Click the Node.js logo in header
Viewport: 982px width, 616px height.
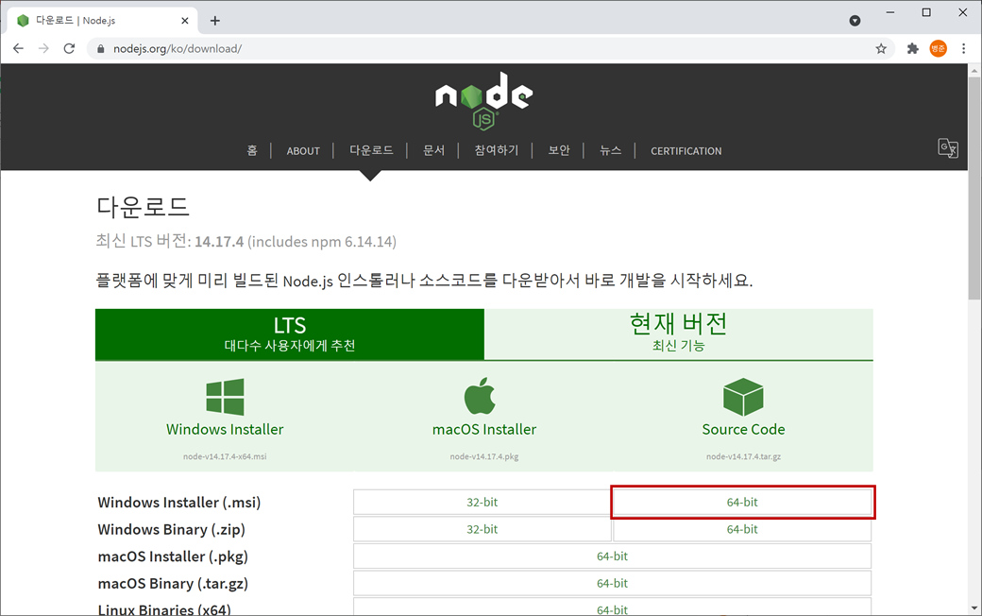[x=484, y=100]
